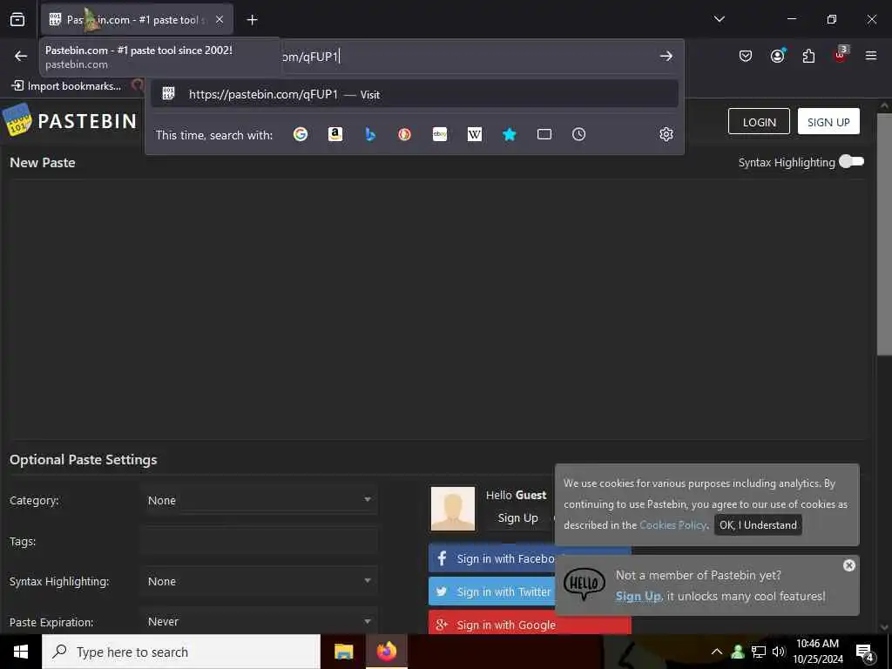Search this time with Google
The image size is (892, 669).
[x=301, y=134]
